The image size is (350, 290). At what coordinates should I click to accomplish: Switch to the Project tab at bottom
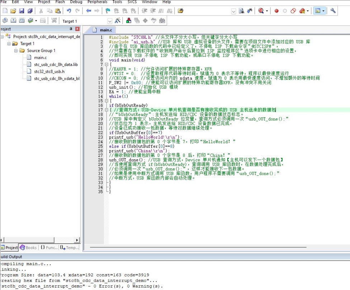[x=9, y=248]
